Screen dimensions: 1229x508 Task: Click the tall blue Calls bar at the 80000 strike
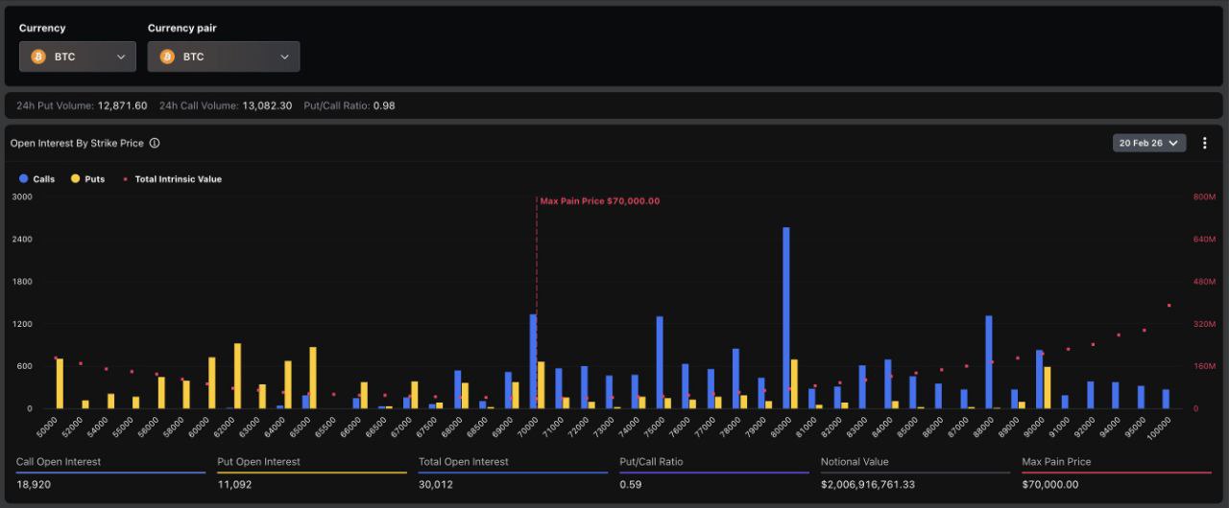pyautogui.click(x=786, y=317)
